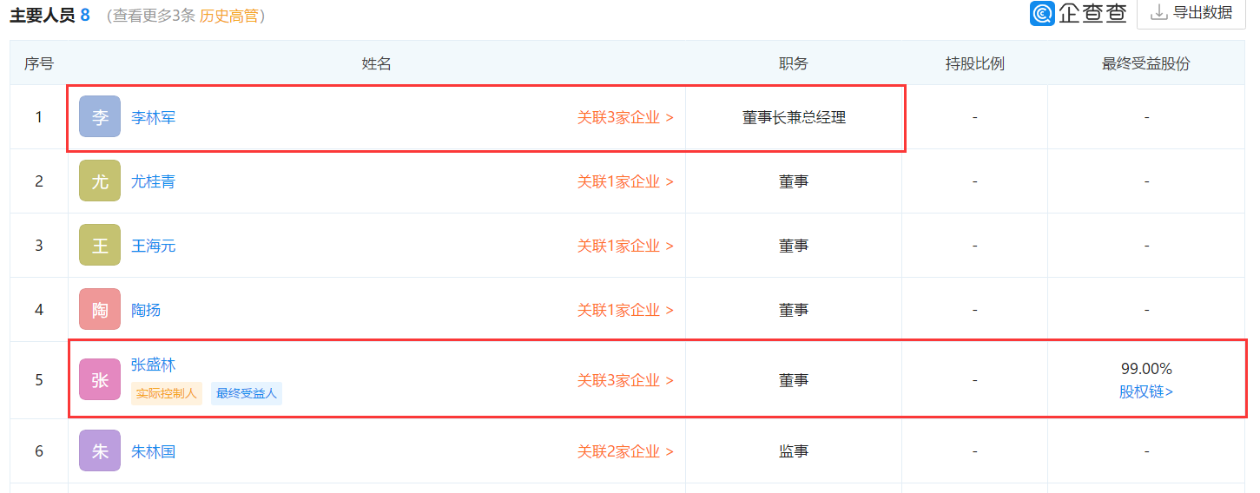1260x493 pixels.
Task: Open 王海元's name link
Action: coord(154,246)
